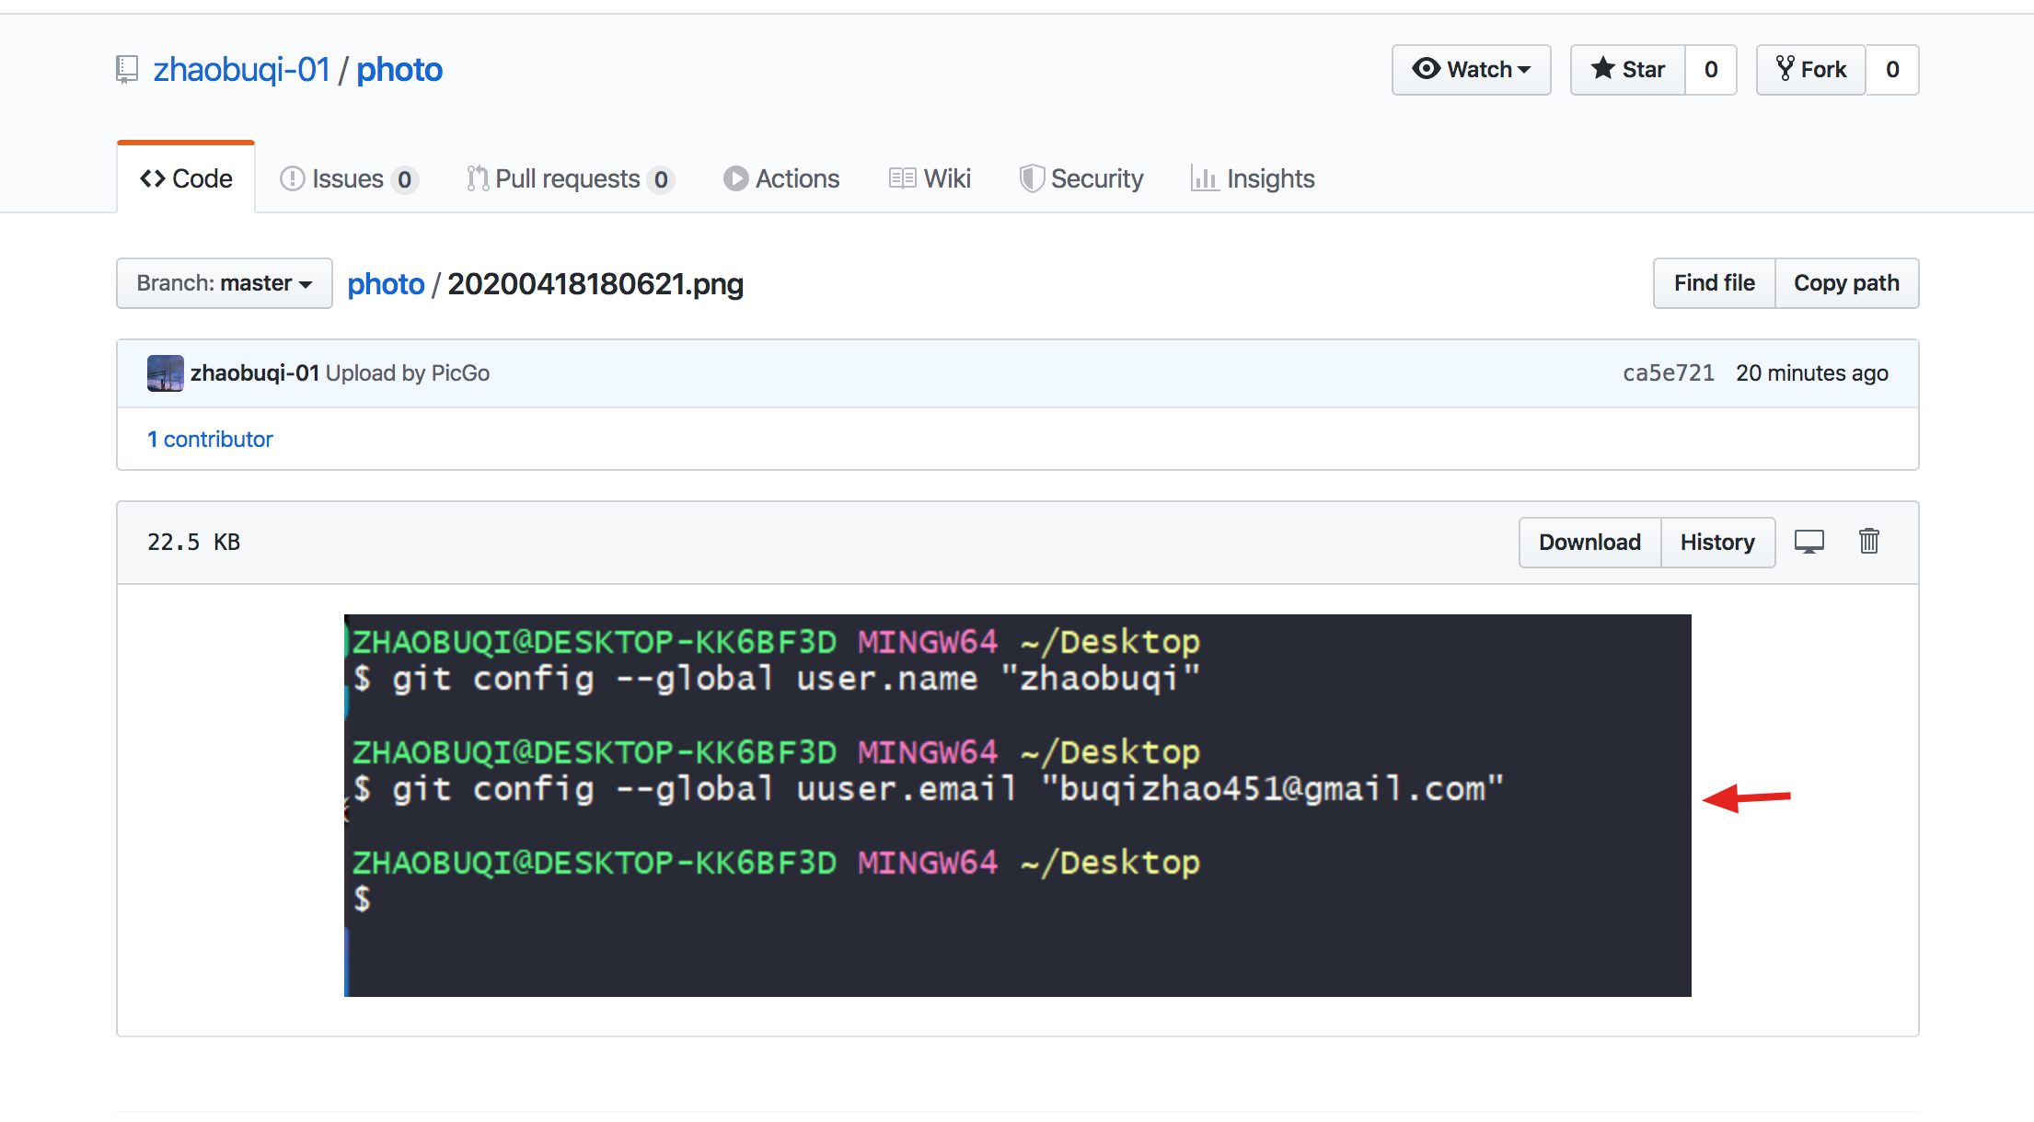Click the eye icon on the Watch button
Viewport: 2034px width, 1122px height.
[x=1427, y=69]
